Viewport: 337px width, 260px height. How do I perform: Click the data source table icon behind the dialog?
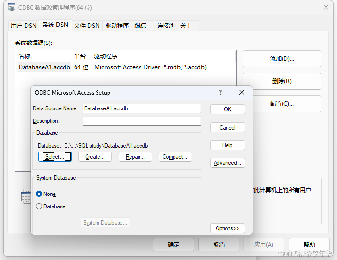click(x=26, y=196)
